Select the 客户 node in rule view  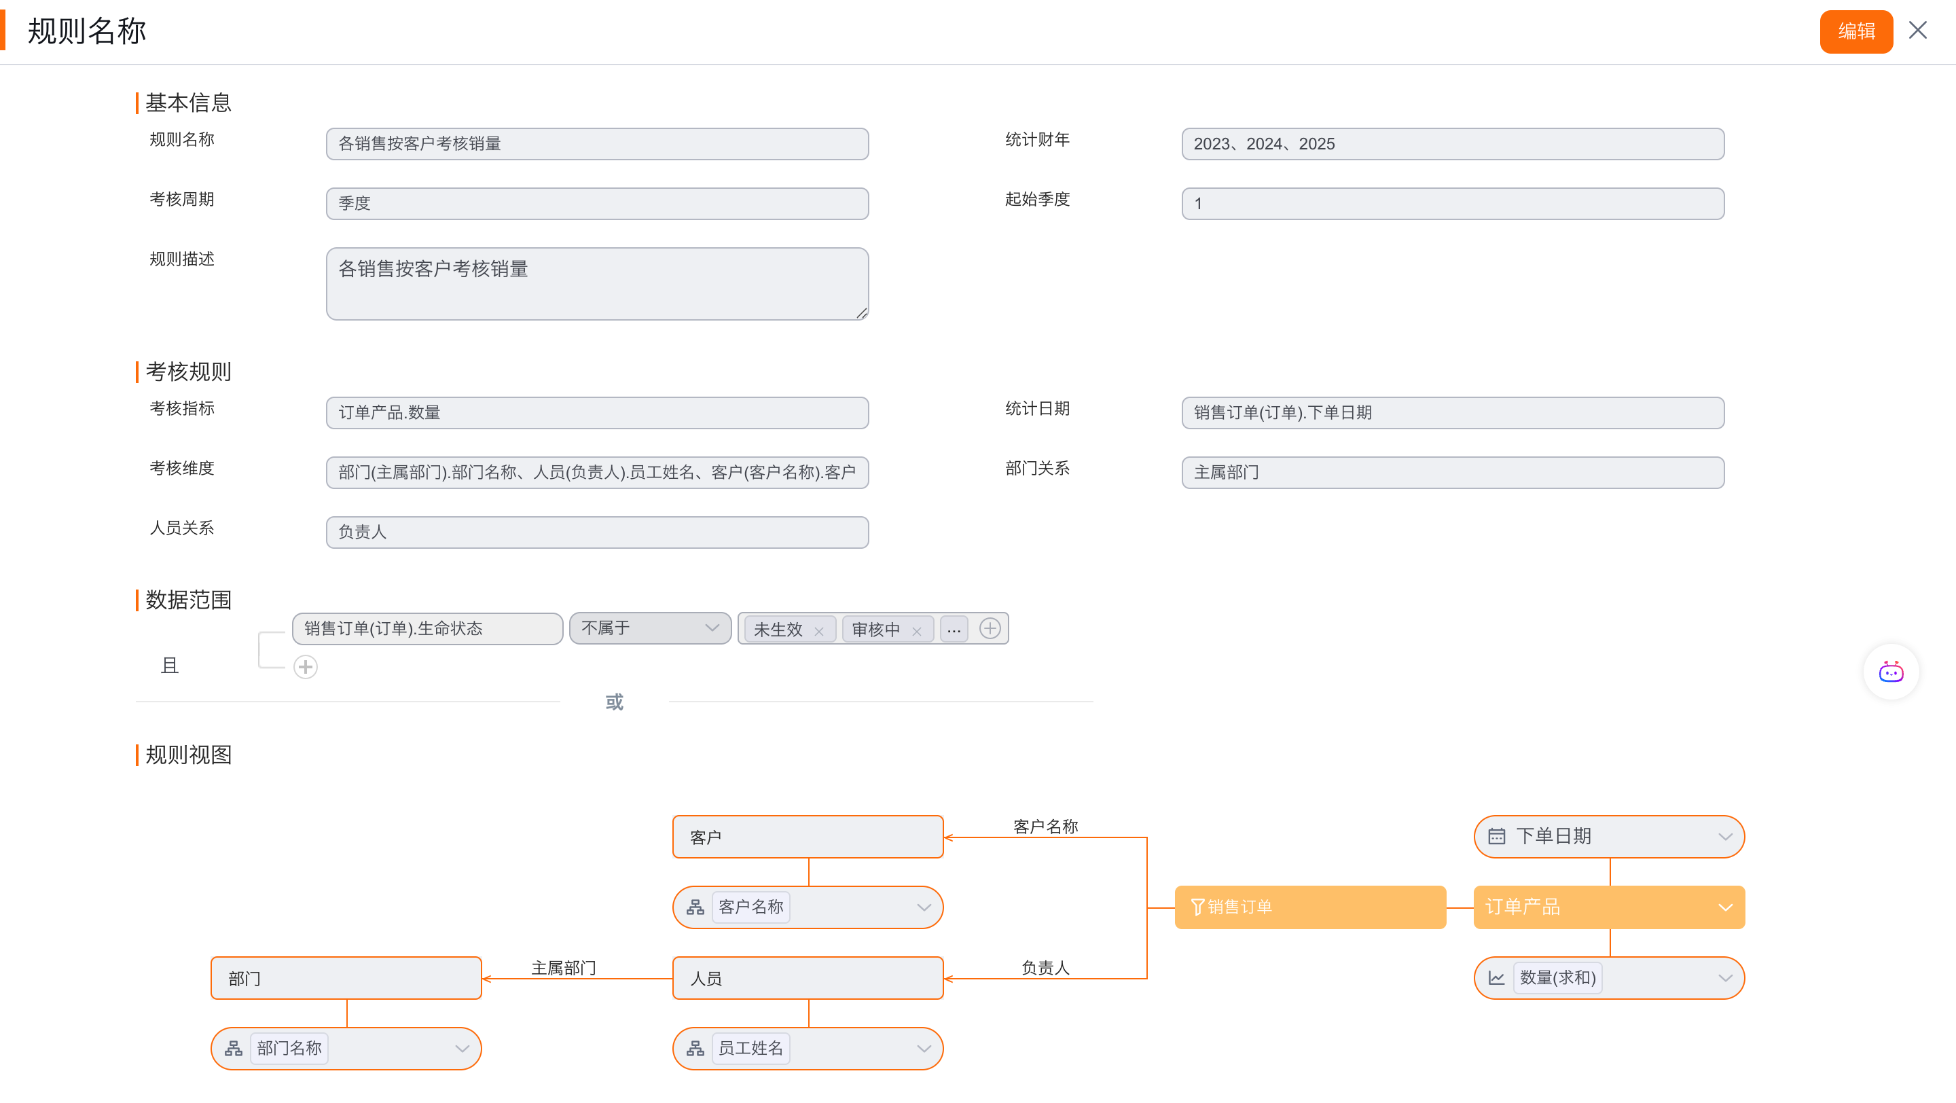point(807,837)
